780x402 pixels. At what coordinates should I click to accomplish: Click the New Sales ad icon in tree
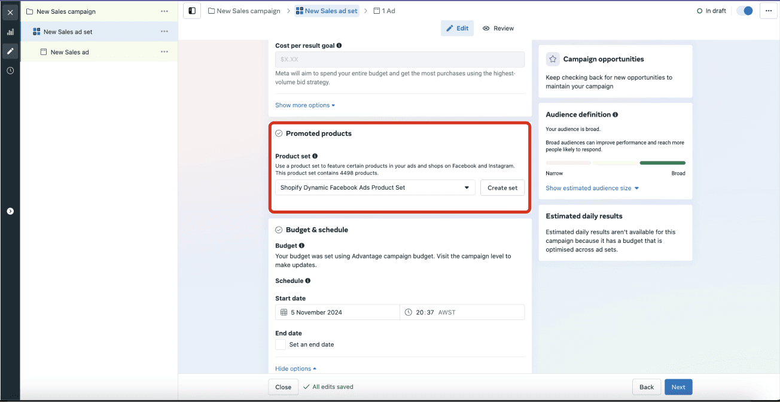pyautogui.click(x=44, y=52)
